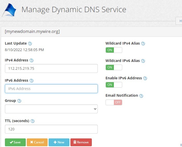Open help icon next to Group

19,101
